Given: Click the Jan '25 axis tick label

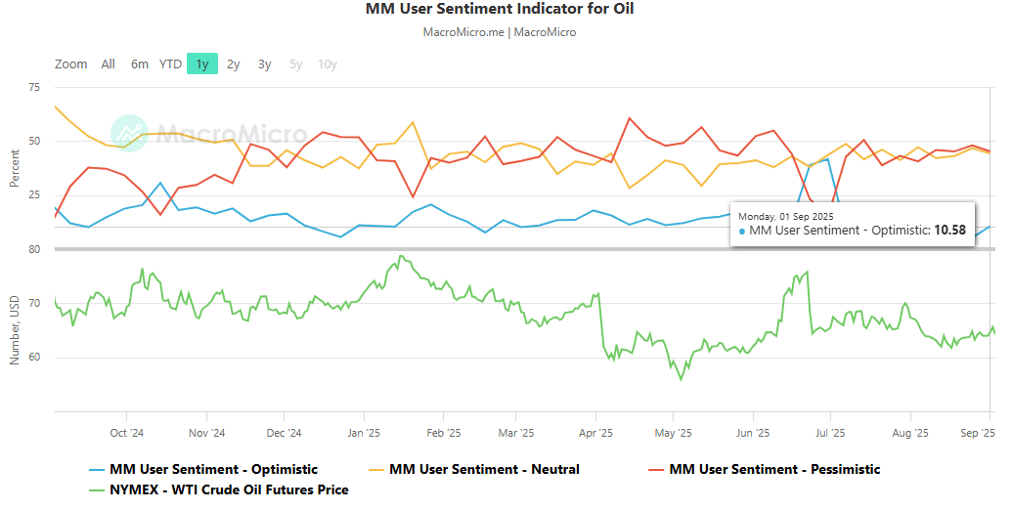Looking at the screenshot, I should click(x=364, y=433).
